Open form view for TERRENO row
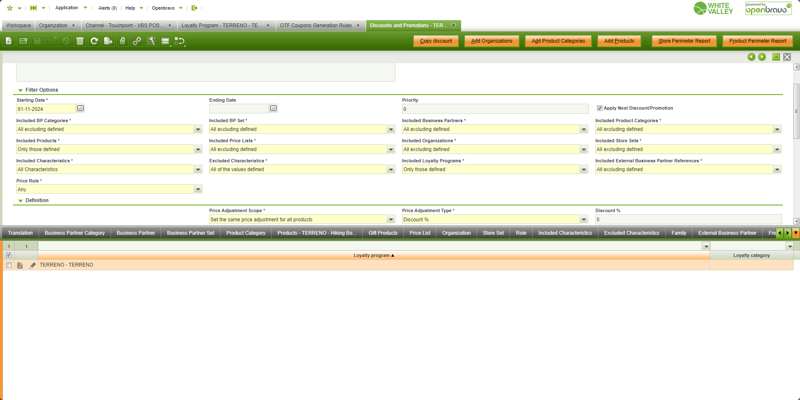This screenshot has width=800, height=400. coord(20,265)
